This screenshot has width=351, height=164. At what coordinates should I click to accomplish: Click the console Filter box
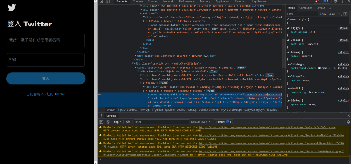[161, 122]
